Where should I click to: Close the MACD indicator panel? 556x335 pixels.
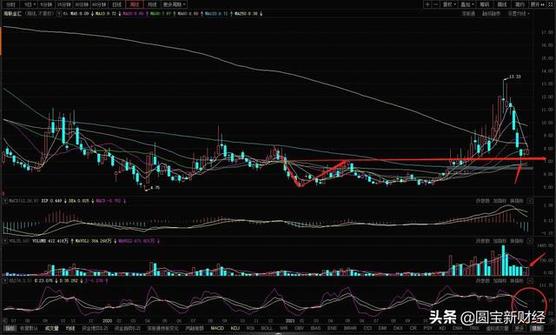pos(530,201)
